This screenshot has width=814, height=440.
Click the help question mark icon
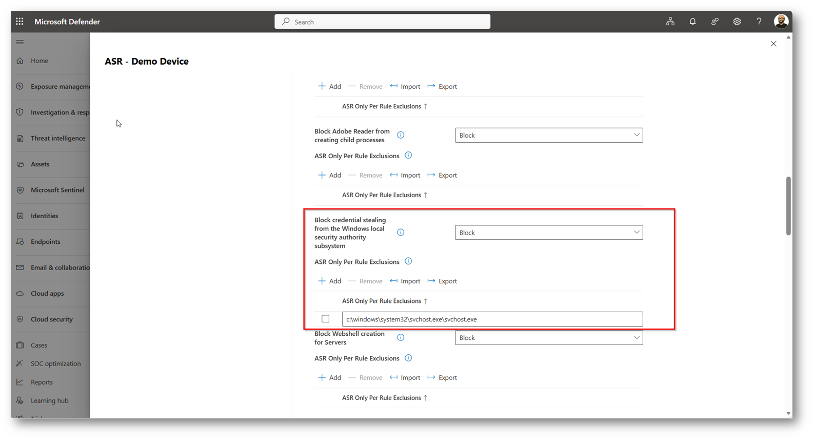click(x=759, y=22)
